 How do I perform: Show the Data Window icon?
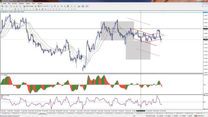[14, 6]
